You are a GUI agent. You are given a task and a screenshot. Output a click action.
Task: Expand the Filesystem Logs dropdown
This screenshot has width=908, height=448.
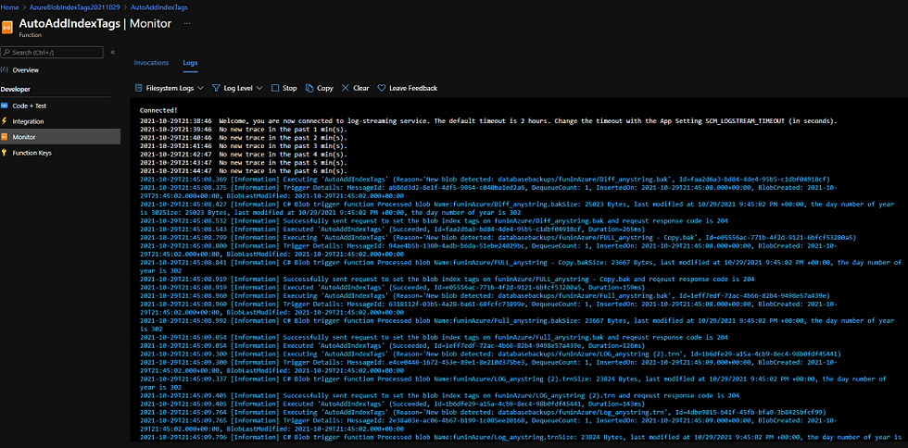click(x=200, y=88)
